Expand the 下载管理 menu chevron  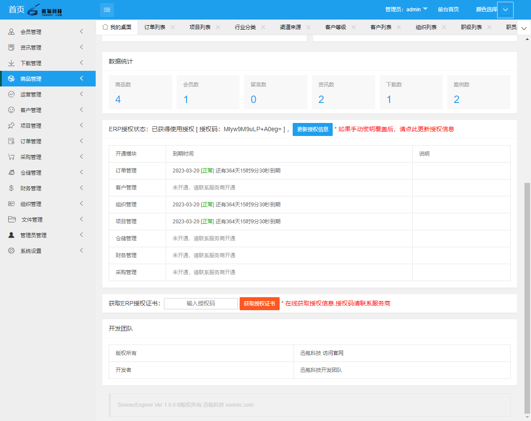point(81,63)
